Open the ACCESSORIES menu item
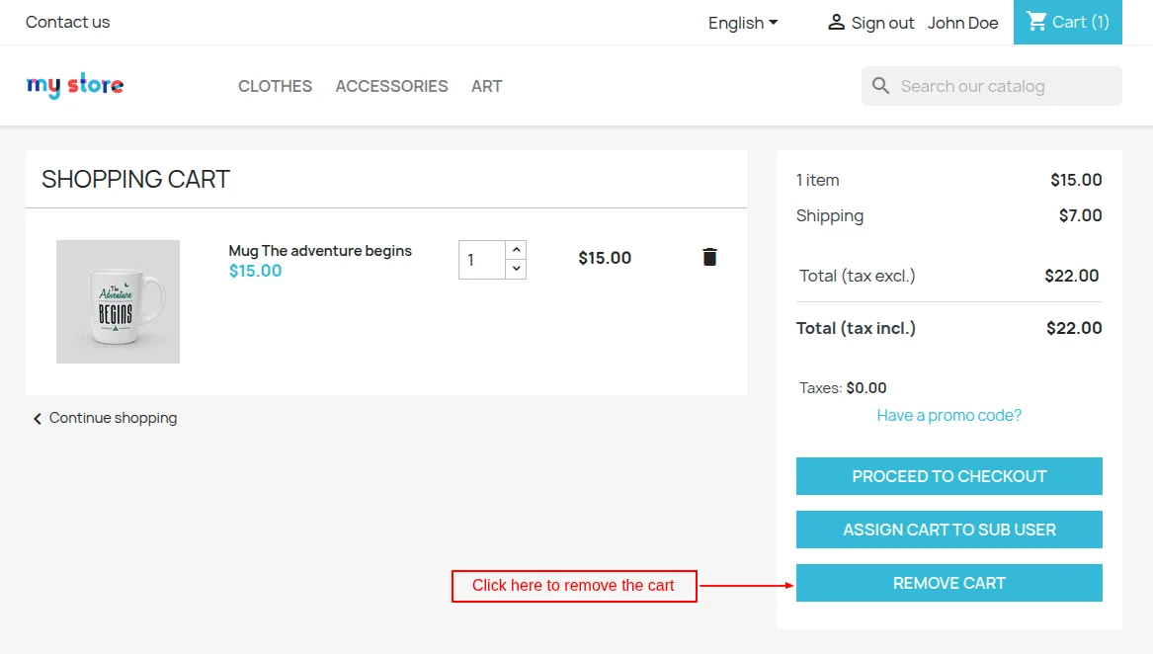The height and width of the screenshot is (654, 1153). coord(391,86)
